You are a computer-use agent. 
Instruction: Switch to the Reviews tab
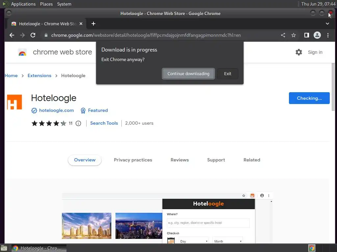tap(180, 160)
